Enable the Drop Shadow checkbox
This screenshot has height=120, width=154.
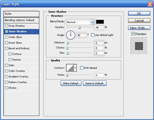point(6,26)
